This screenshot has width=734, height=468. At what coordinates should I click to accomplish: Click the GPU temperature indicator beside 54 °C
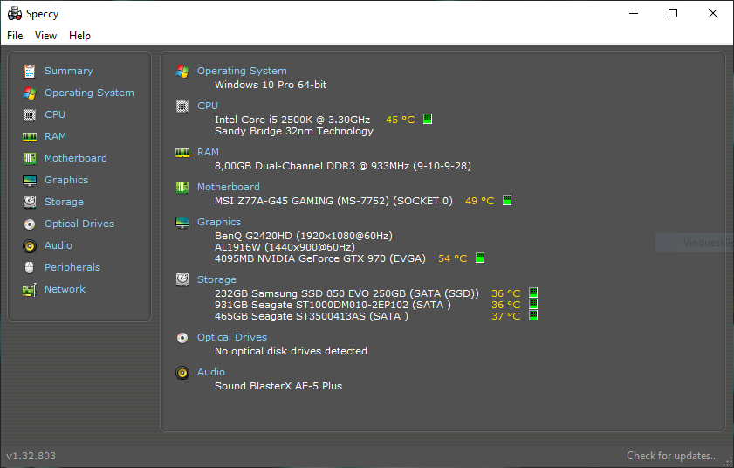point(480,258)
